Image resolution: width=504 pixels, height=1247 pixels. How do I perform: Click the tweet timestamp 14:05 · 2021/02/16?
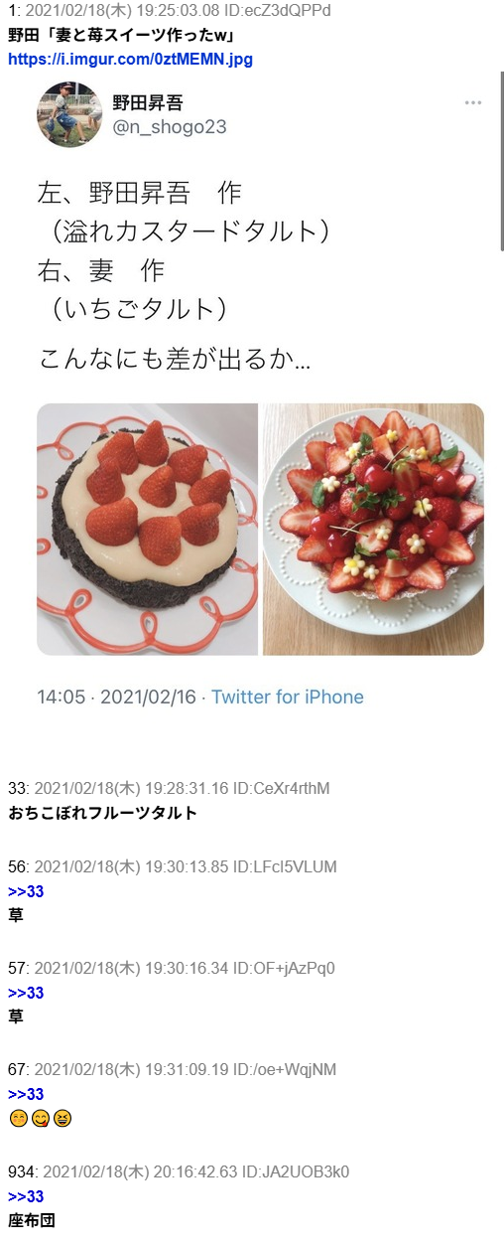[117, 697]
